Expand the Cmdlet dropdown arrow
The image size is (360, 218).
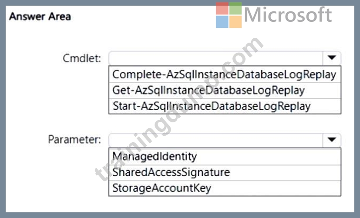(x=332, y=58)
